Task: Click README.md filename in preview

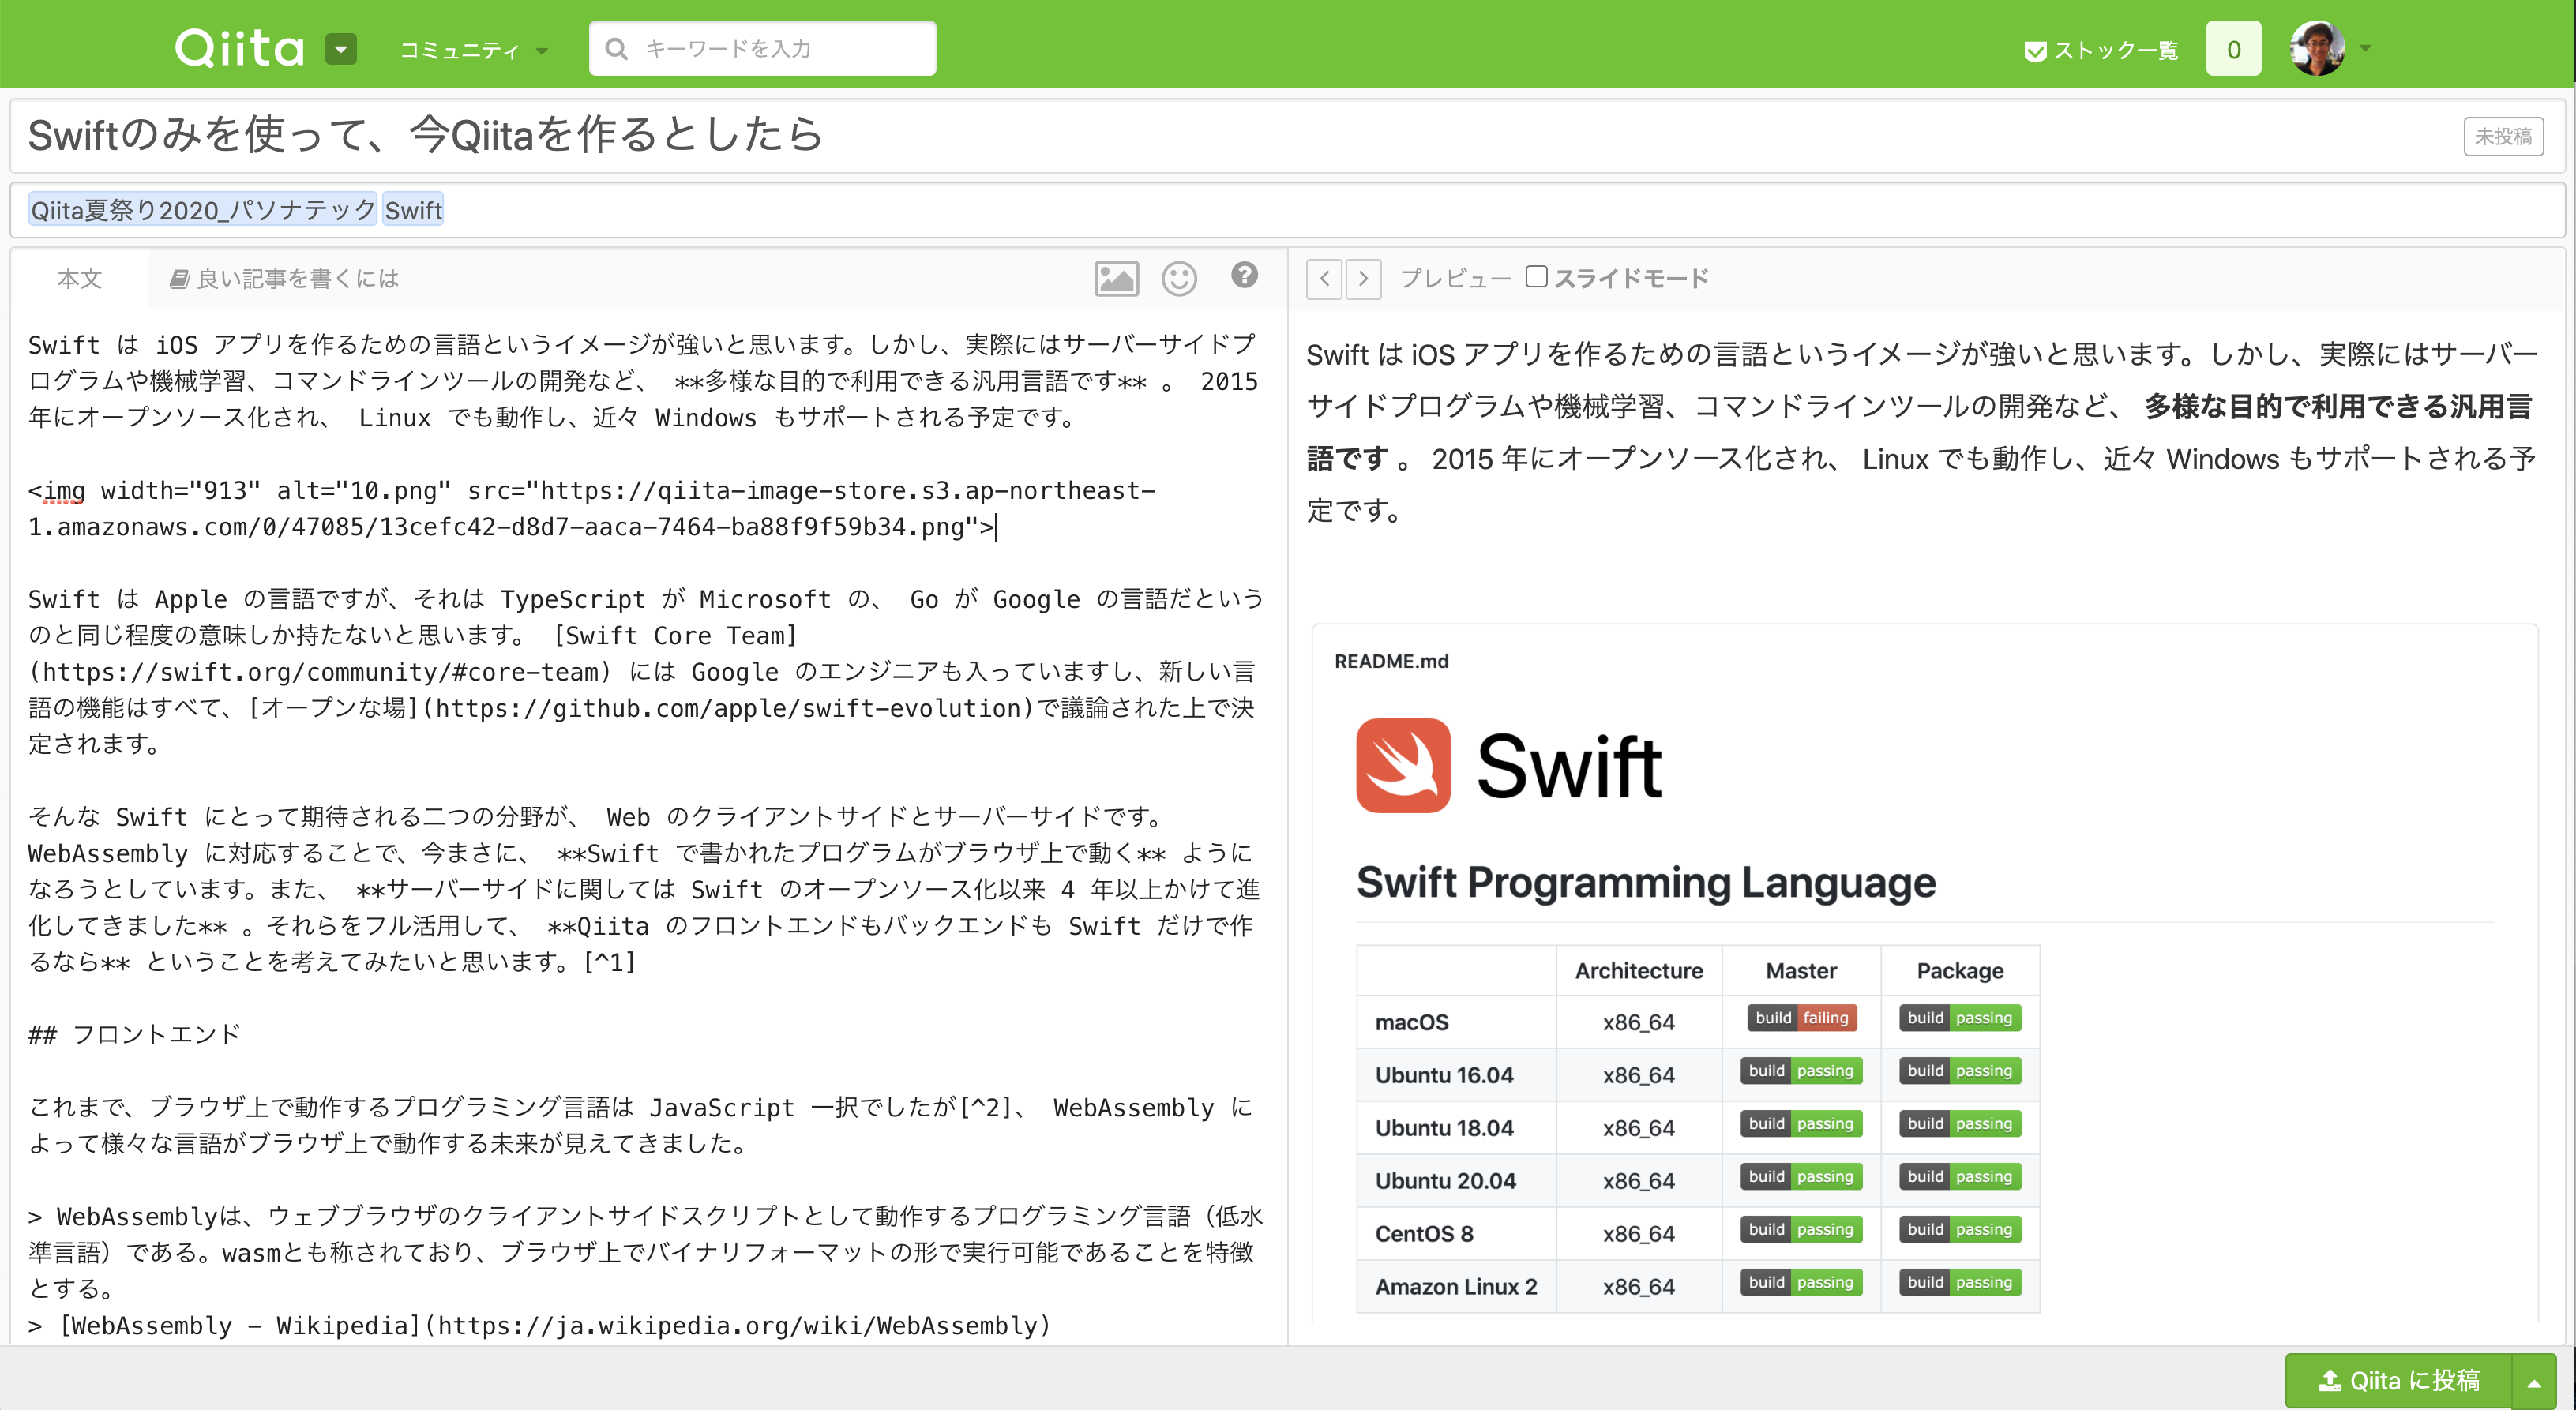Action: click(1391, 661)
